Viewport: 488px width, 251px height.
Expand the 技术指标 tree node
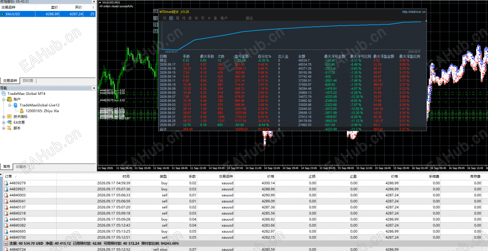[x=4, y=117]
